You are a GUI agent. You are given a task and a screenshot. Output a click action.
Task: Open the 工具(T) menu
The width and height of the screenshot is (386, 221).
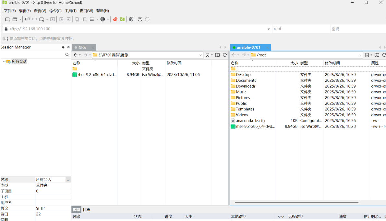coord(71,11)
